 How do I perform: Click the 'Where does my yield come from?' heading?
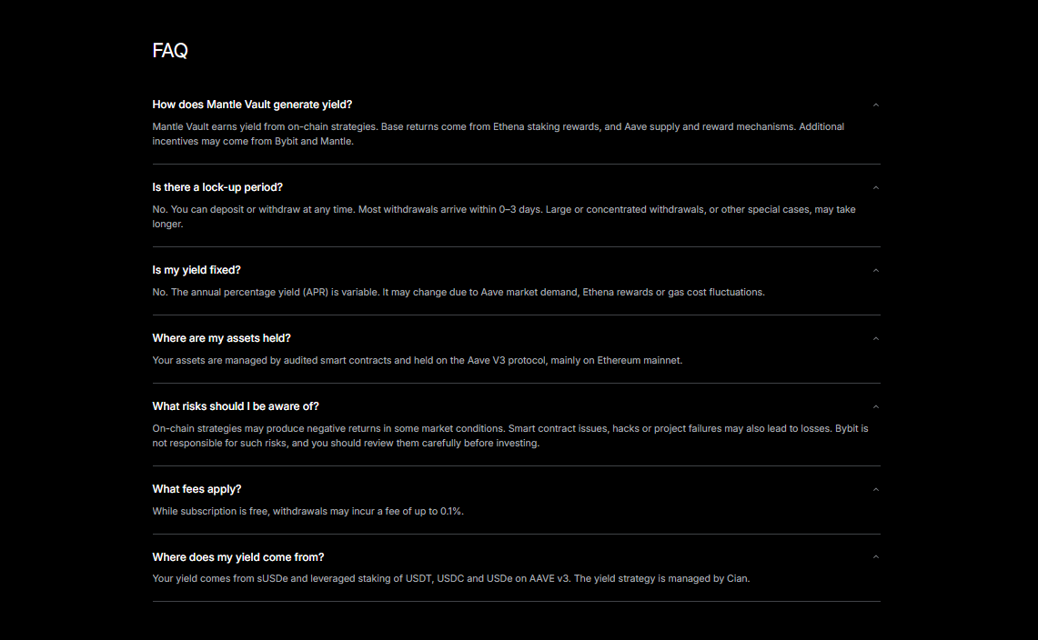pyautogui.click(x=238, y=557)
